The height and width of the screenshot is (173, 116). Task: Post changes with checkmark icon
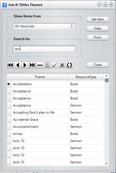point(55,65)
